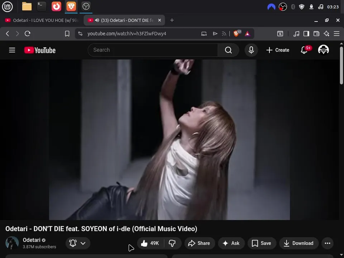Open the Linux Mint start menu

tap(7, 6)
